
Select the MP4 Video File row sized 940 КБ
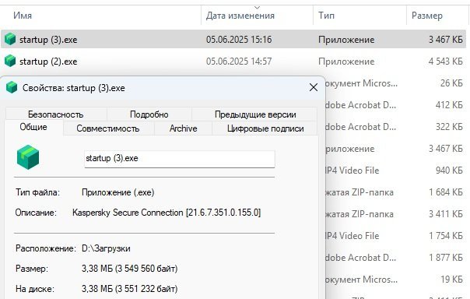(x=395, y=171)
